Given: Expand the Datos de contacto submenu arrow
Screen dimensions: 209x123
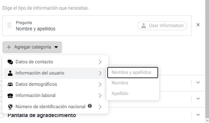Looking at the screenshot, I should (x=100, y=62).
